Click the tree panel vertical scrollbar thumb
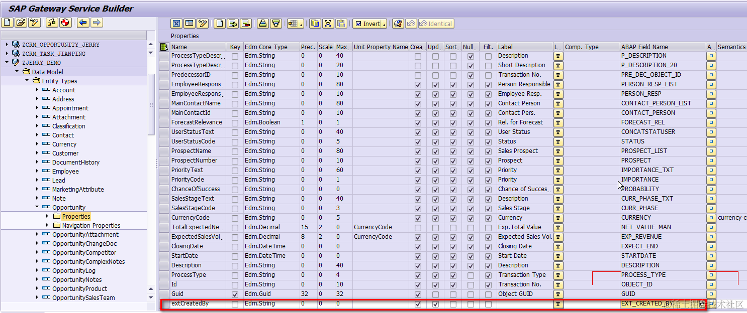Viewport: 747px width, 313px height. click(x=151, y=104)
